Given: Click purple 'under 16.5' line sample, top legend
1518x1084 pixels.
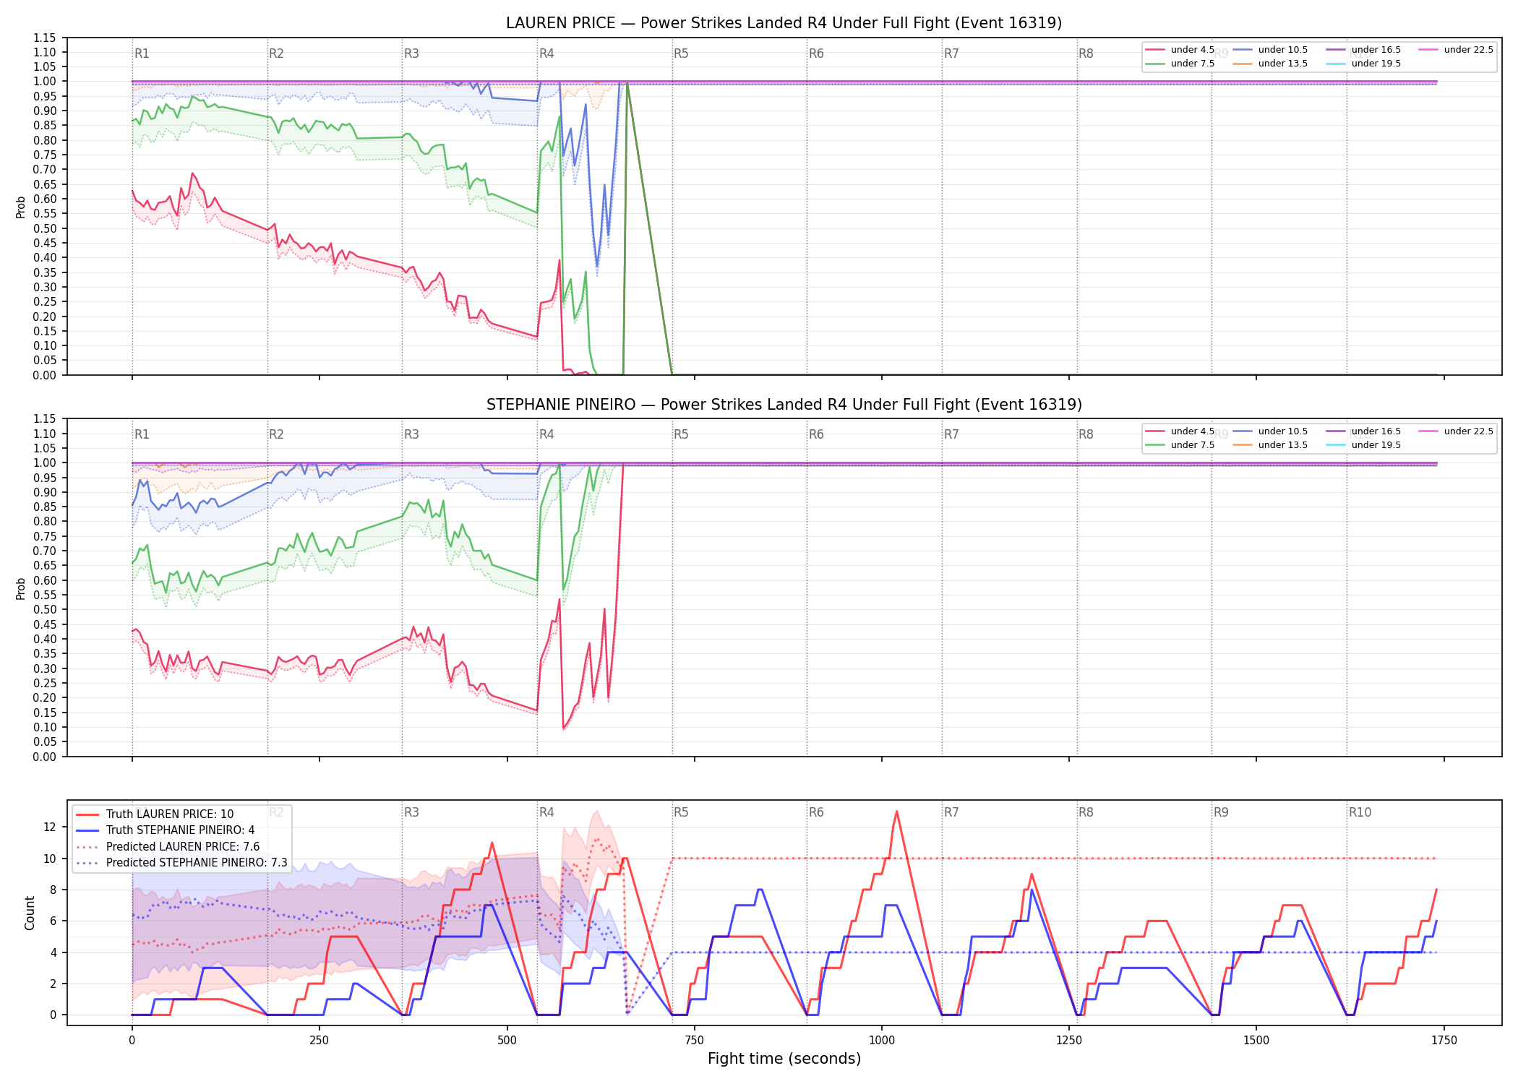Looking at the screenshot, I should [x=1336, y=50].
